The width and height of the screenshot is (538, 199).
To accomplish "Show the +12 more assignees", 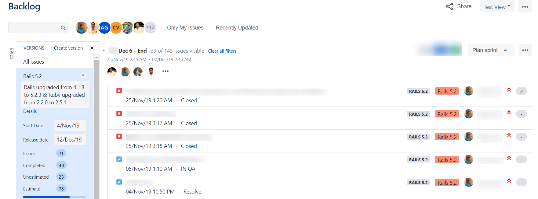I will (x=150, y=27).
